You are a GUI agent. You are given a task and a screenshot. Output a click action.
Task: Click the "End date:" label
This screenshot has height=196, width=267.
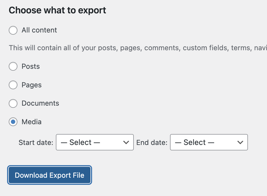pyautogui.click(x=152, y=142)
